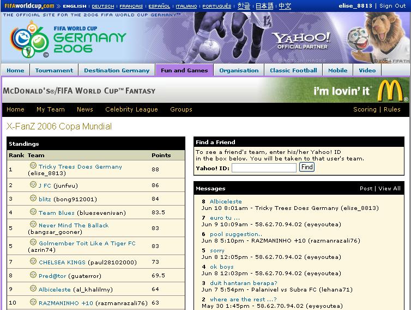Click smiley icon beside Tricky Trees Does Germany

pyautogui.click(x=33, y=165)
